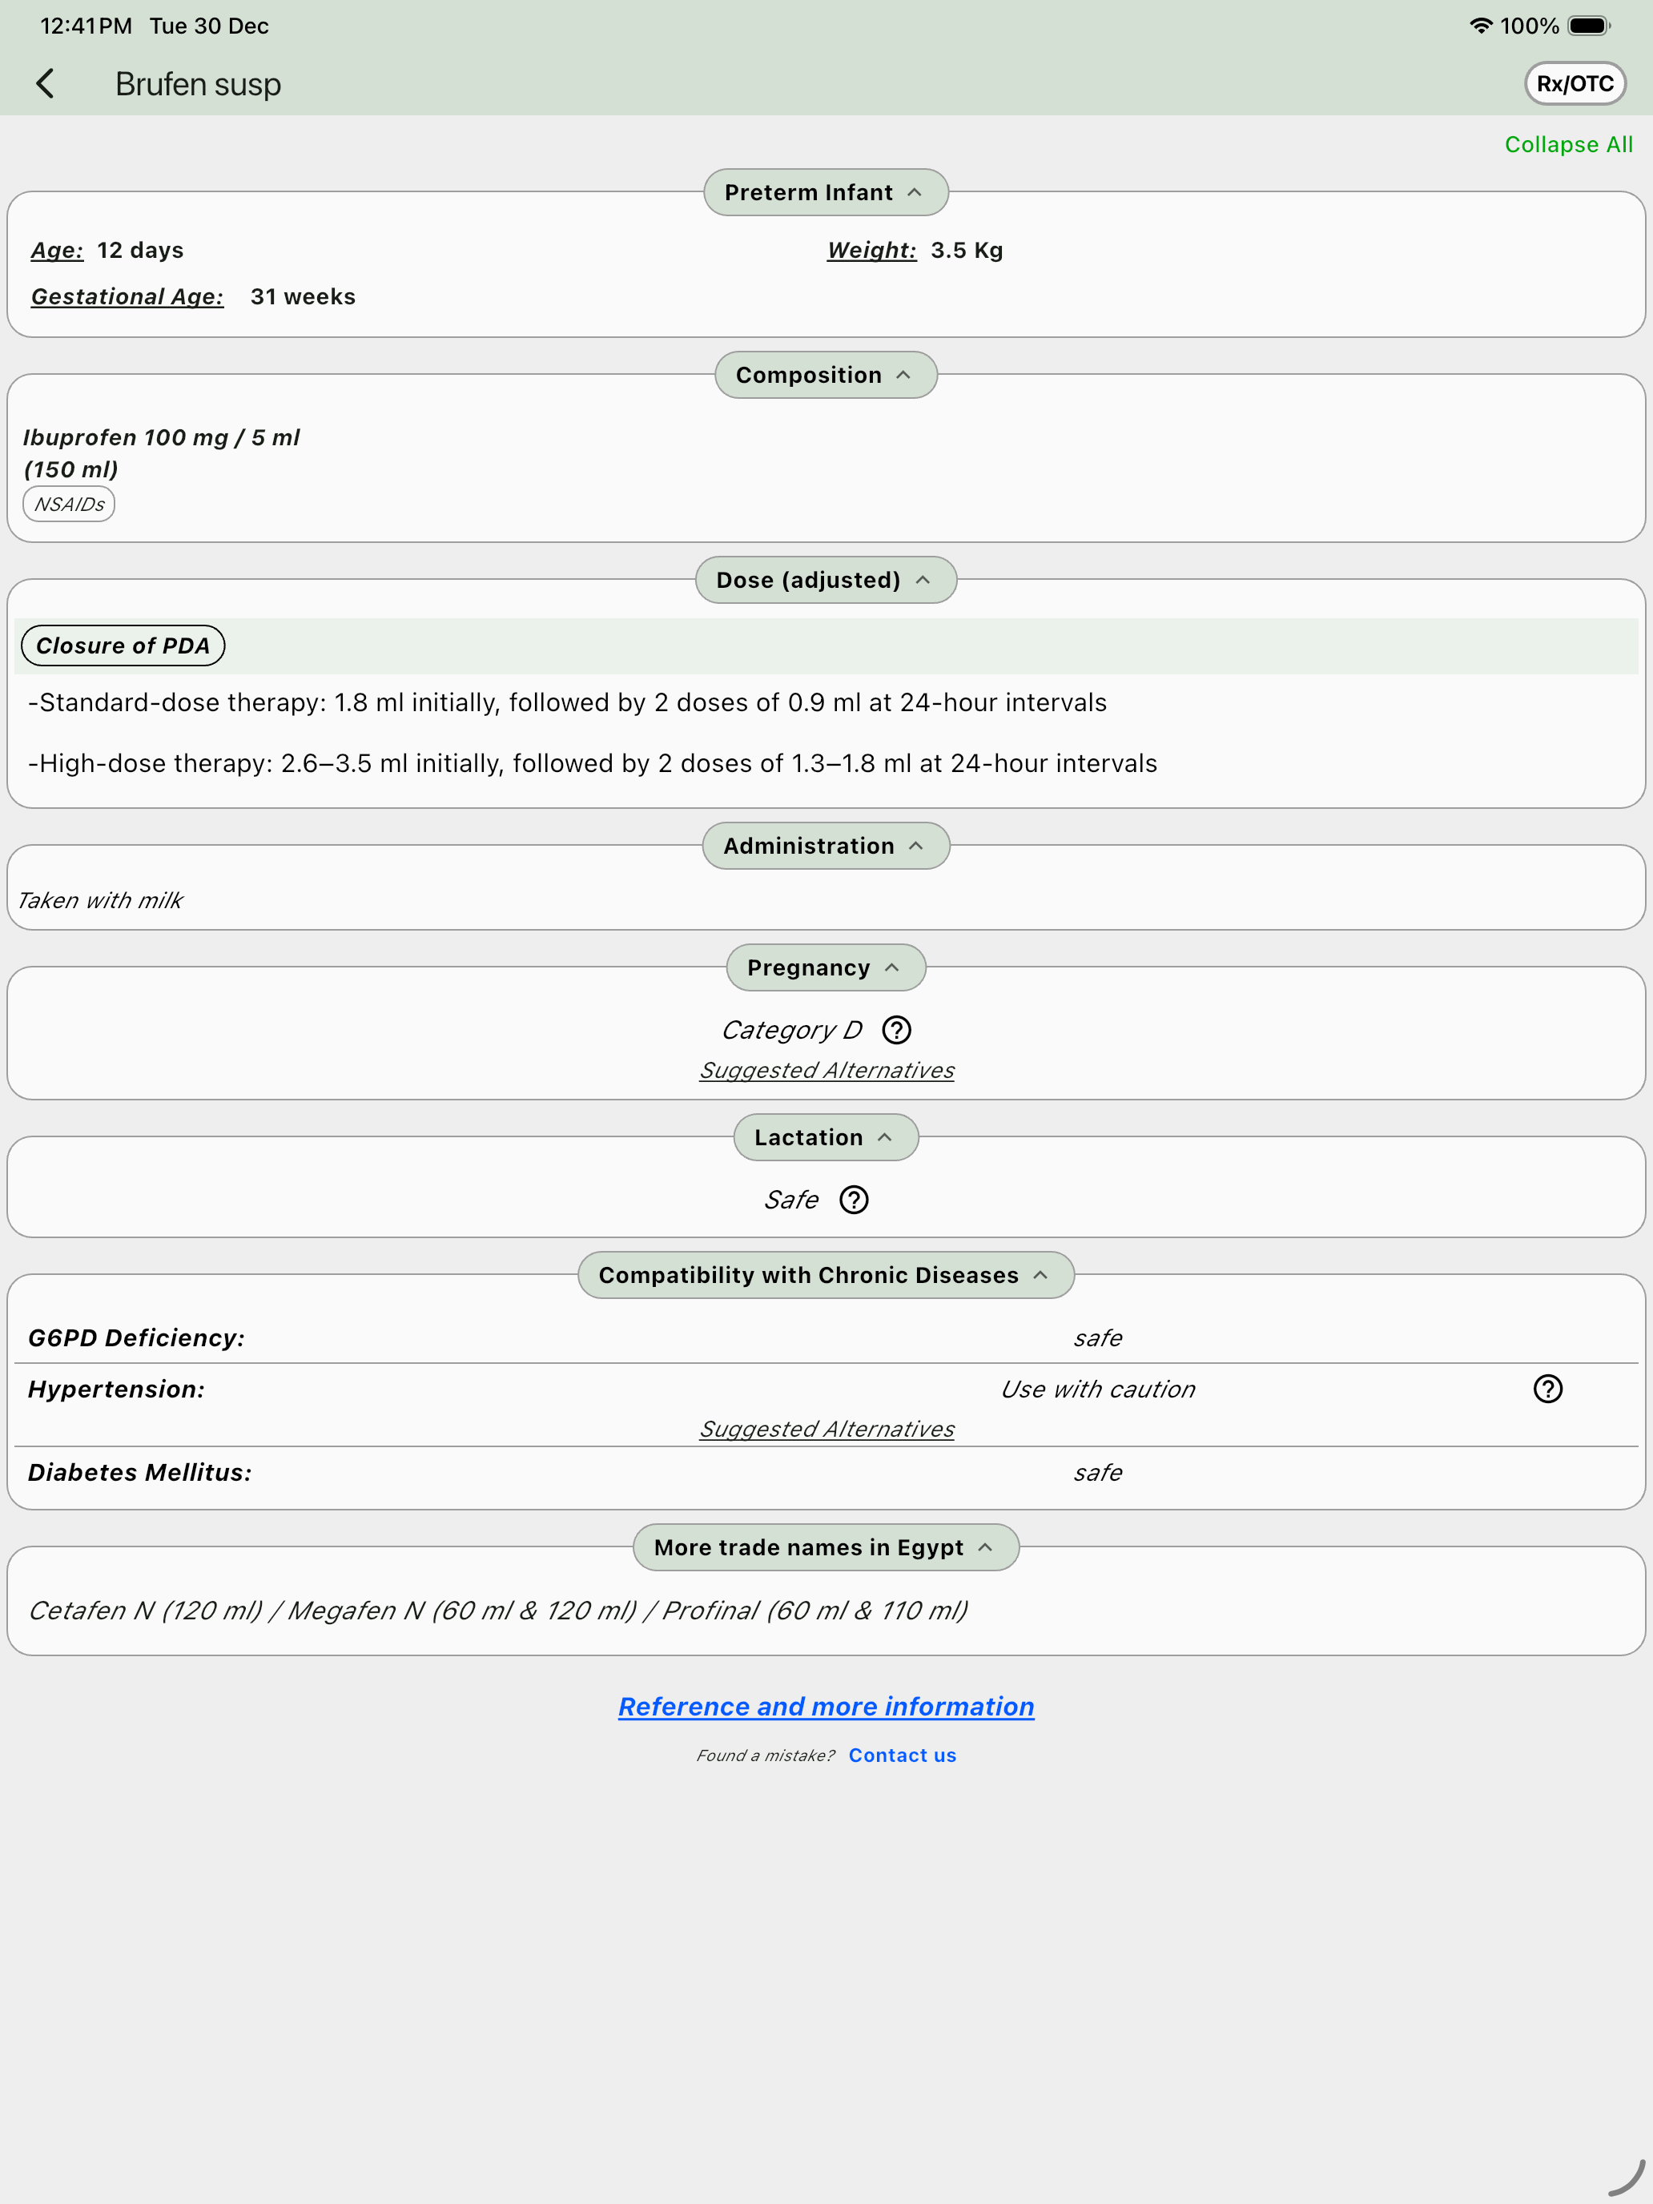
Task: Tap Ibuprofen 100 mg / 5 ml text
Action: pyautogui.click(x=162, y=437)
